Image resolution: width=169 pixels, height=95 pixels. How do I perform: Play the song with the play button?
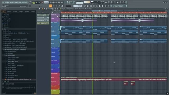coord(36,2)
